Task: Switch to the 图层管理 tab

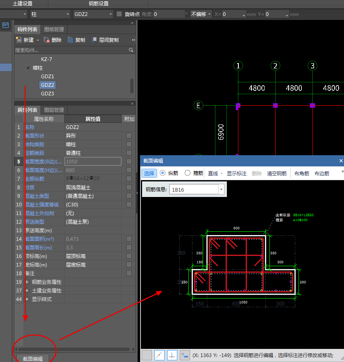Action: coord(54,110)
